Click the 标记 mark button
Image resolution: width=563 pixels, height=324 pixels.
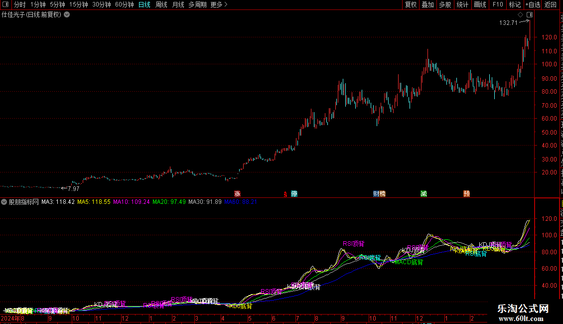[515, 4]
